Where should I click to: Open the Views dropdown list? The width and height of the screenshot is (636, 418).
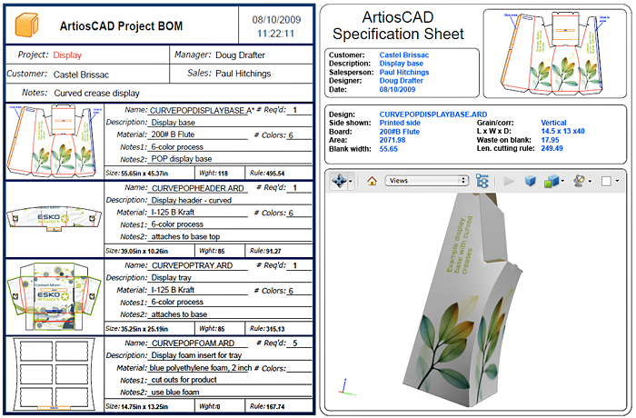coord(426,181)
